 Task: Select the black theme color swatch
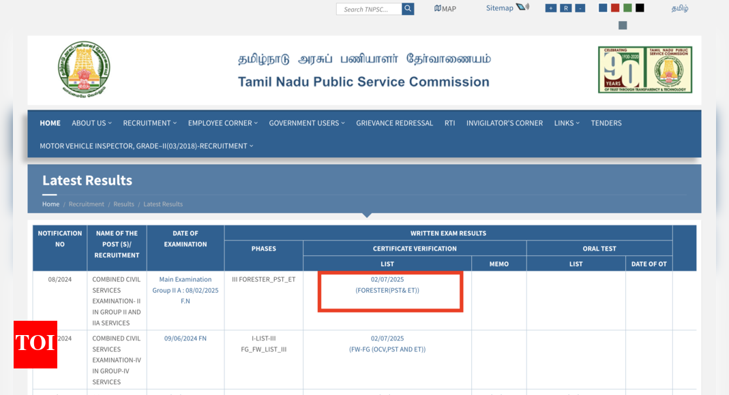(x=640, y=8)
